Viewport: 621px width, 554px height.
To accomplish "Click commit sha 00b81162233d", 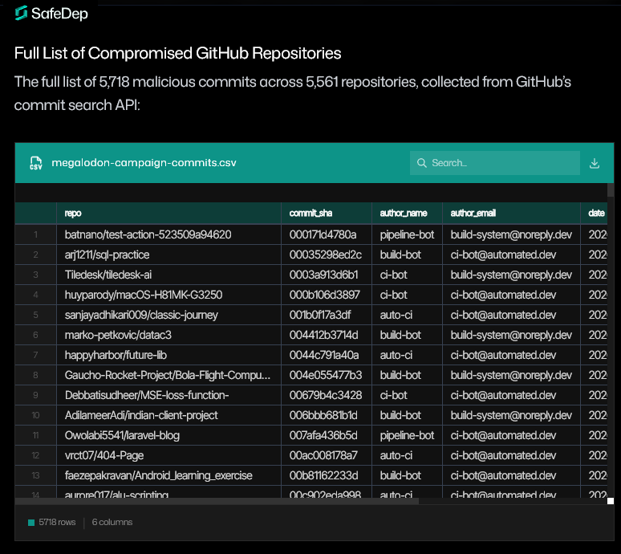I will [323, 475].
